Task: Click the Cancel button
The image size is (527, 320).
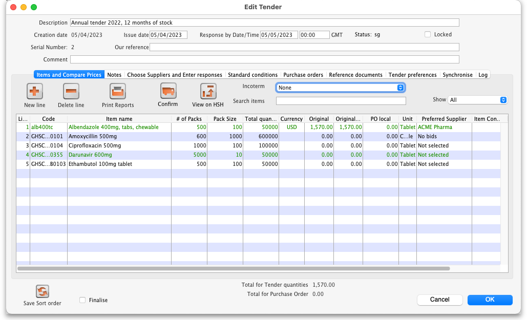Action: coord(439,300)
